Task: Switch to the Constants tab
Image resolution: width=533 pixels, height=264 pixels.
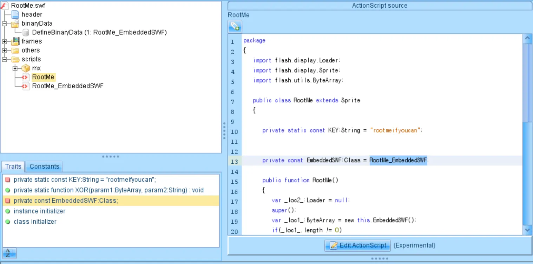Action: click(44, 167)
